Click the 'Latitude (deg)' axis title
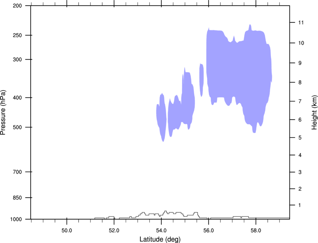 (x=160, y=239)
